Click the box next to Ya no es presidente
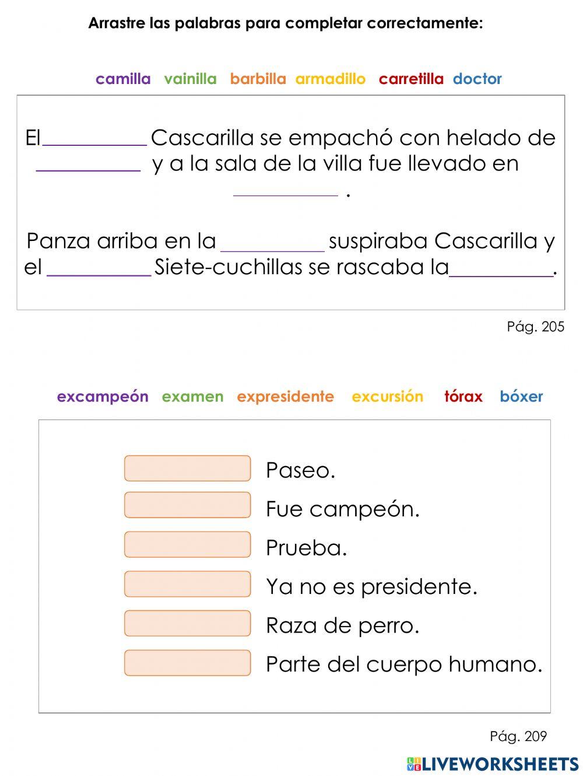Viewport: 583px width, 776px height. [x=187, y=584]
